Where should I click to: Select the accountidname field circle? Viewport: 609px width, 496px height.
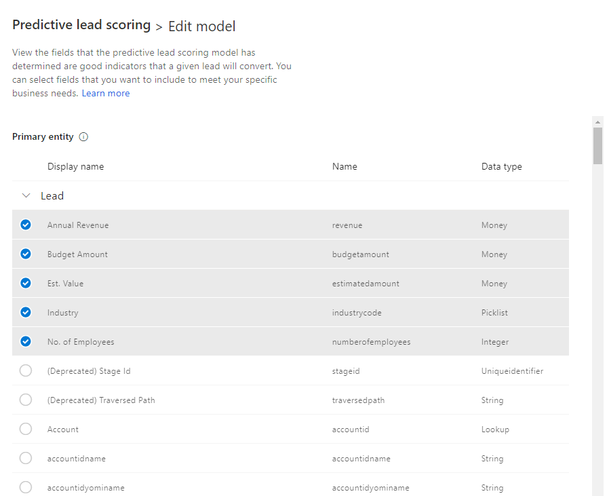[26, 458]
